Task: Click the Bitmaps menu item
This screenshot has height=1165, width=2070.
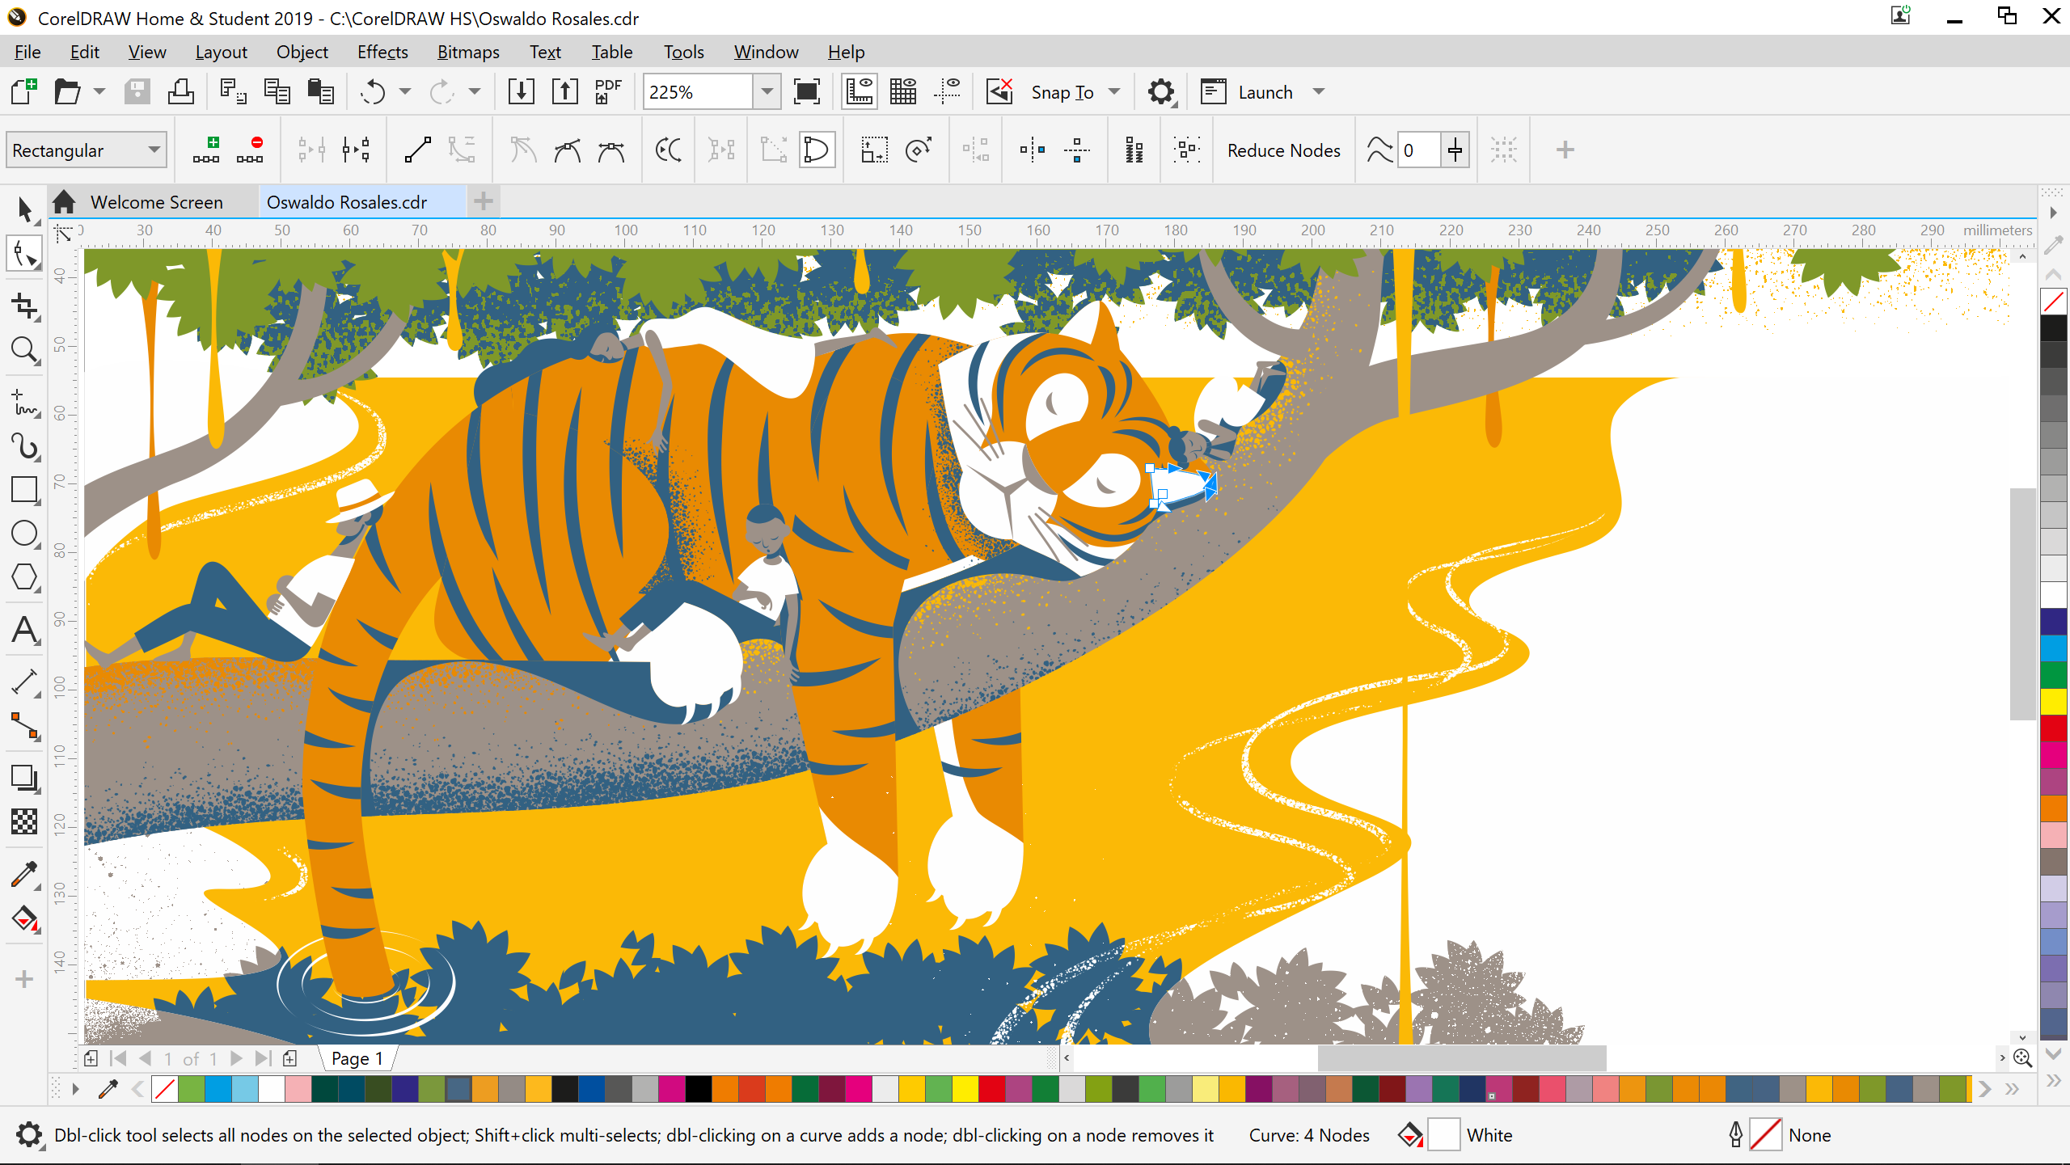Action: click(x=469, y=53)
